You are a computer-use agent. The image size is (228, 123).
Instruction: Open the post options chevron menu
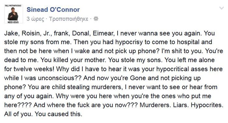(x=221, y=8)
